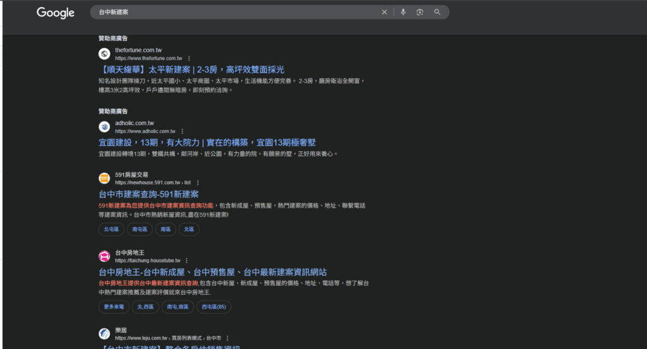Image resolution: width=647 pixels, height=349 pixels.
Task: Open more options for leju.com.tw result
Action: point(227,338)
